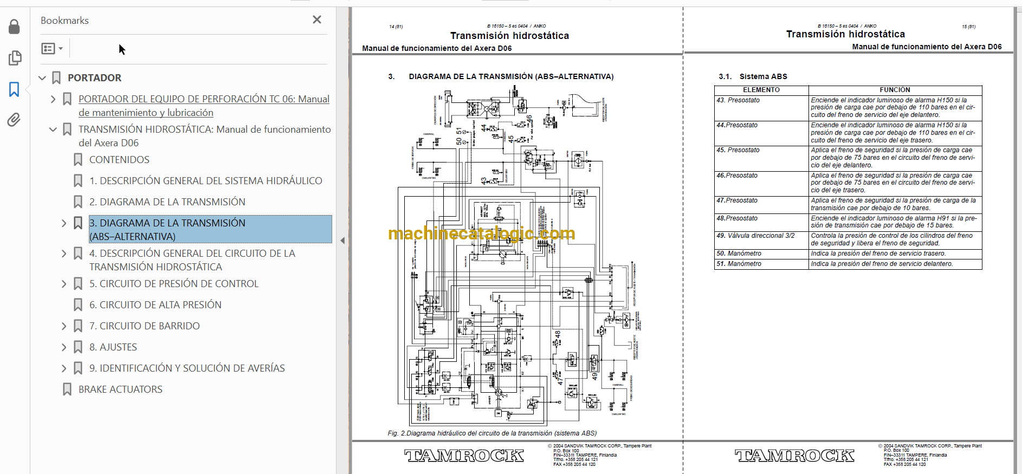
Task: Open 2. DIAGRAMA DE LA TRANSMISIÓN bookmark
Action: [x=167, y=202]
